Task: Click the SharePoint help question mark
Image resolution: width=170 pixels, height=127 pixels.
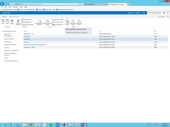Action: point(168,13)
